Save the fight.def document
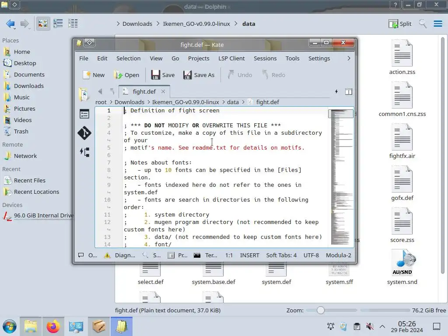The height and width of the screenshot is (336, 448). pos(163,75)
